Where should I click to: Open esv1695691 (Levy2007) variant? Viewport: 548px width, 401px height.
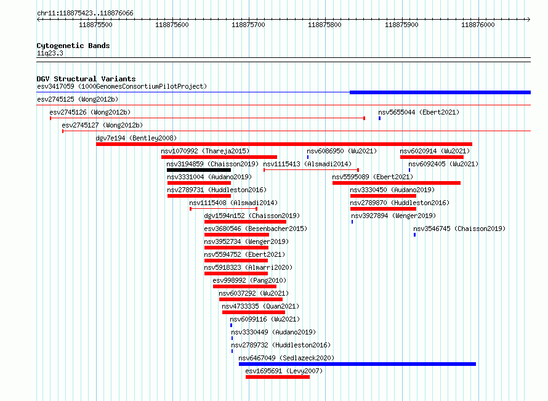click(x=284, y=371)
